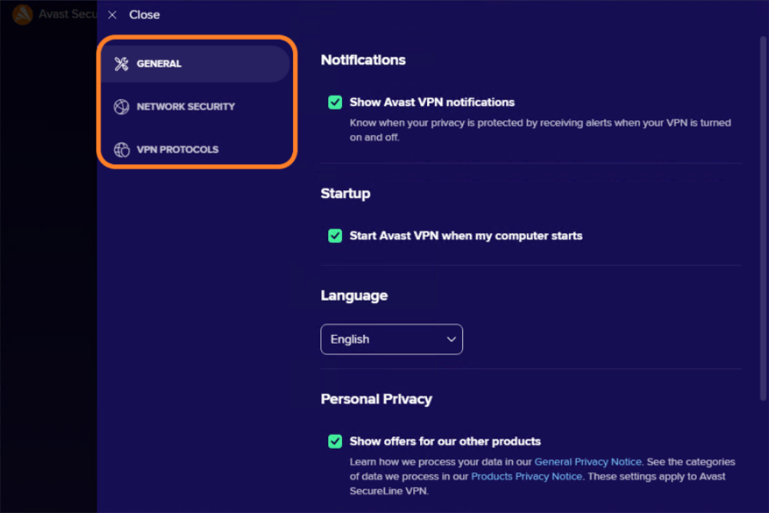Click the VPN Protocols globe icon
769x513 pixels.
[121, 150]
